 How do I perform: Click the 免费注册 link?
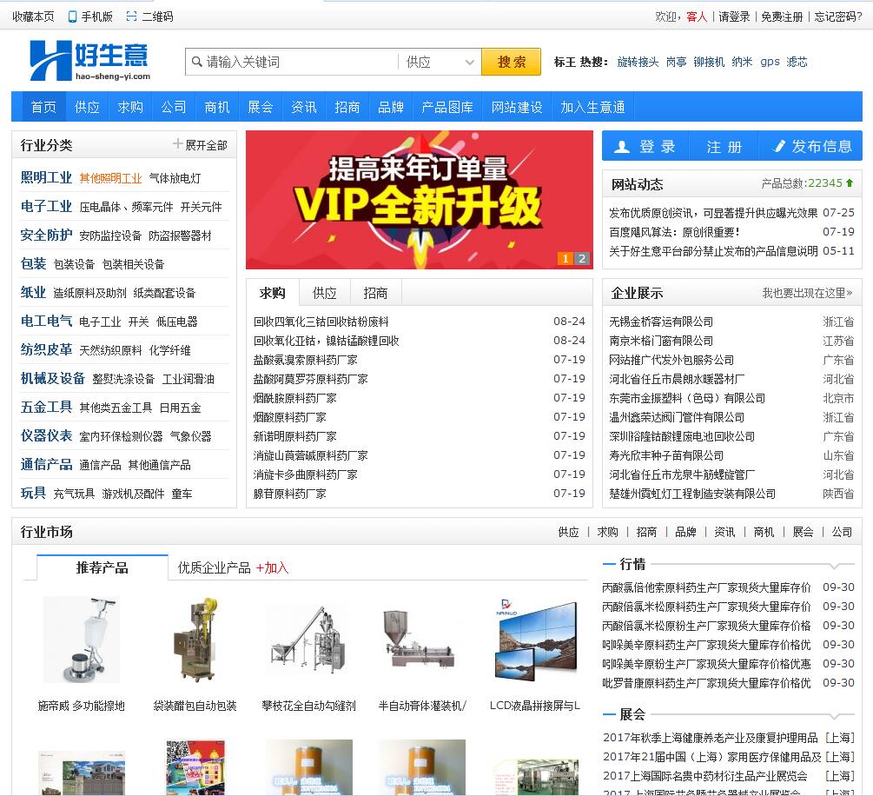tap(783, 17)
